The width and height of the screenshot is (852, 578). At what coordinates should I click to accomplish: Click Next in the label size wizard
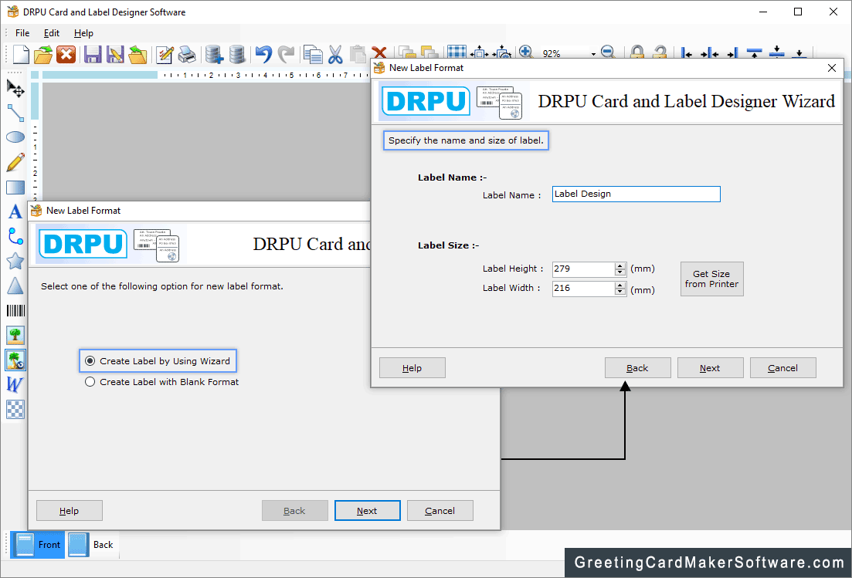click(710, 368)
